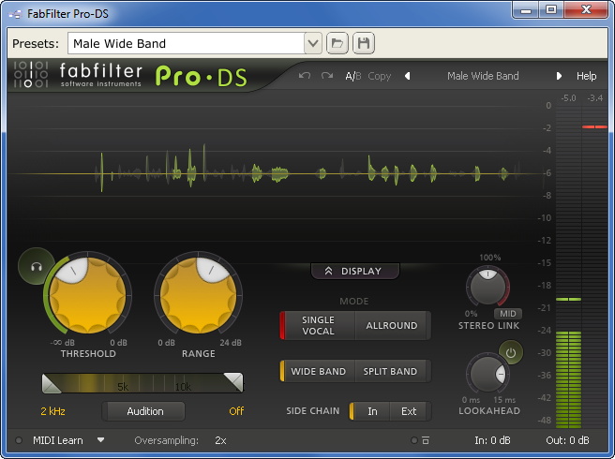Click the 2x Oversampling value
This screenshot has width=615, height=459.
(x=220, y=440)
